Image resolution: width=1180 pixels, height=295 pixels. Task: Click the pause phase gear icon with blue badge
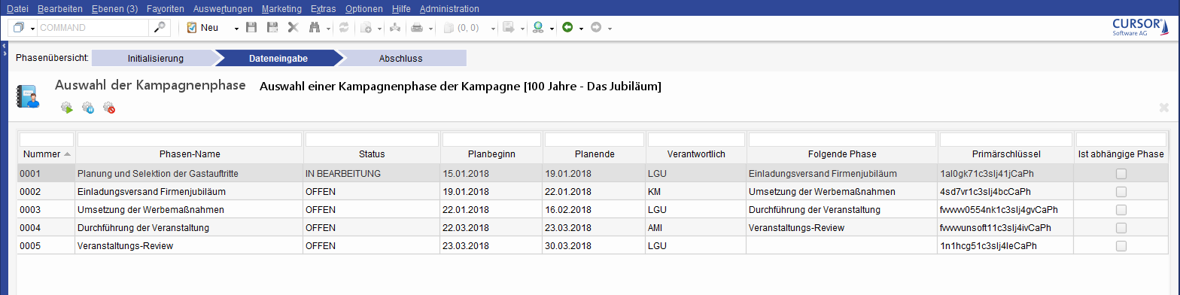click(88, 108)
